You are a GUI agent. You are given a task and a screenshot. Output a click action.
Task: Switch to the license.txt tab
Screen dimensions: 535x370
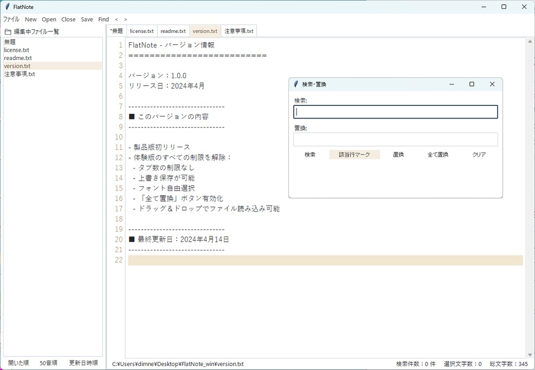tap(142, 31)
